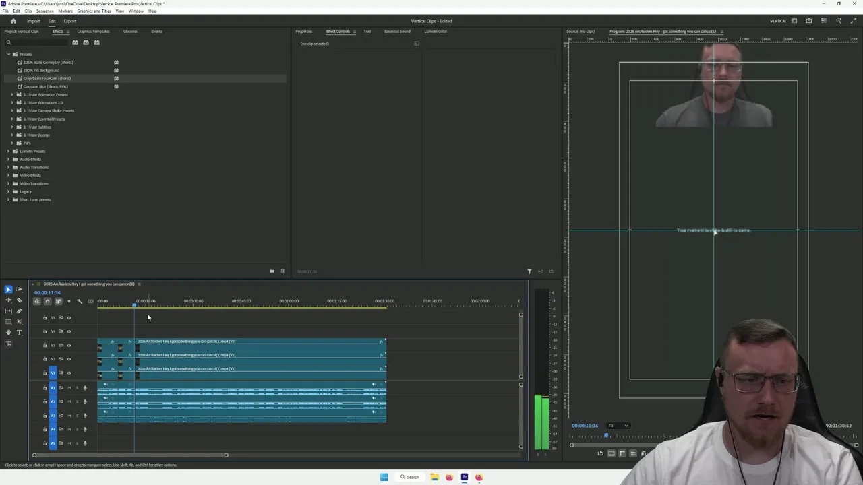Open File Explorer from the taskbar
The width and height of the screenshot is (863, 485).
coord(435,477)
